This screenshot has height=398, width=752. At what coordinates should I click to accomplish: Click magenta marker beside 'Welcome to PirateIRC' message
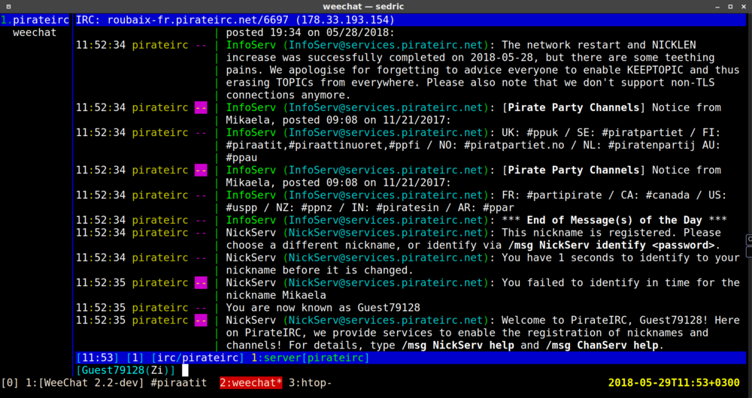[x=200, y=321]
